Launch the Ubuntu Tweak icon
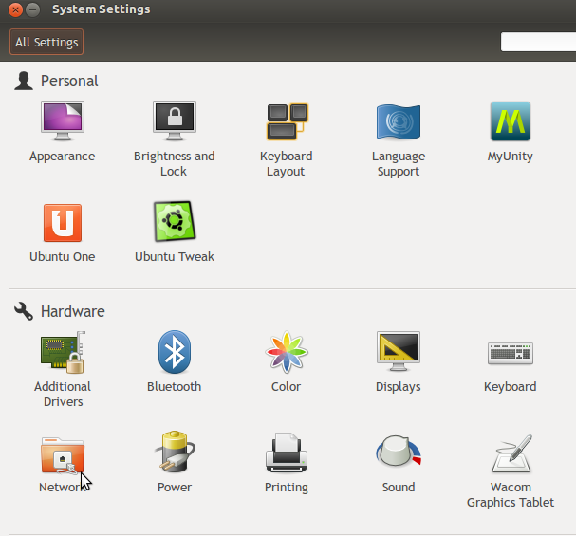The width and height of the screenshot is (576, 536). click(175, 221)
